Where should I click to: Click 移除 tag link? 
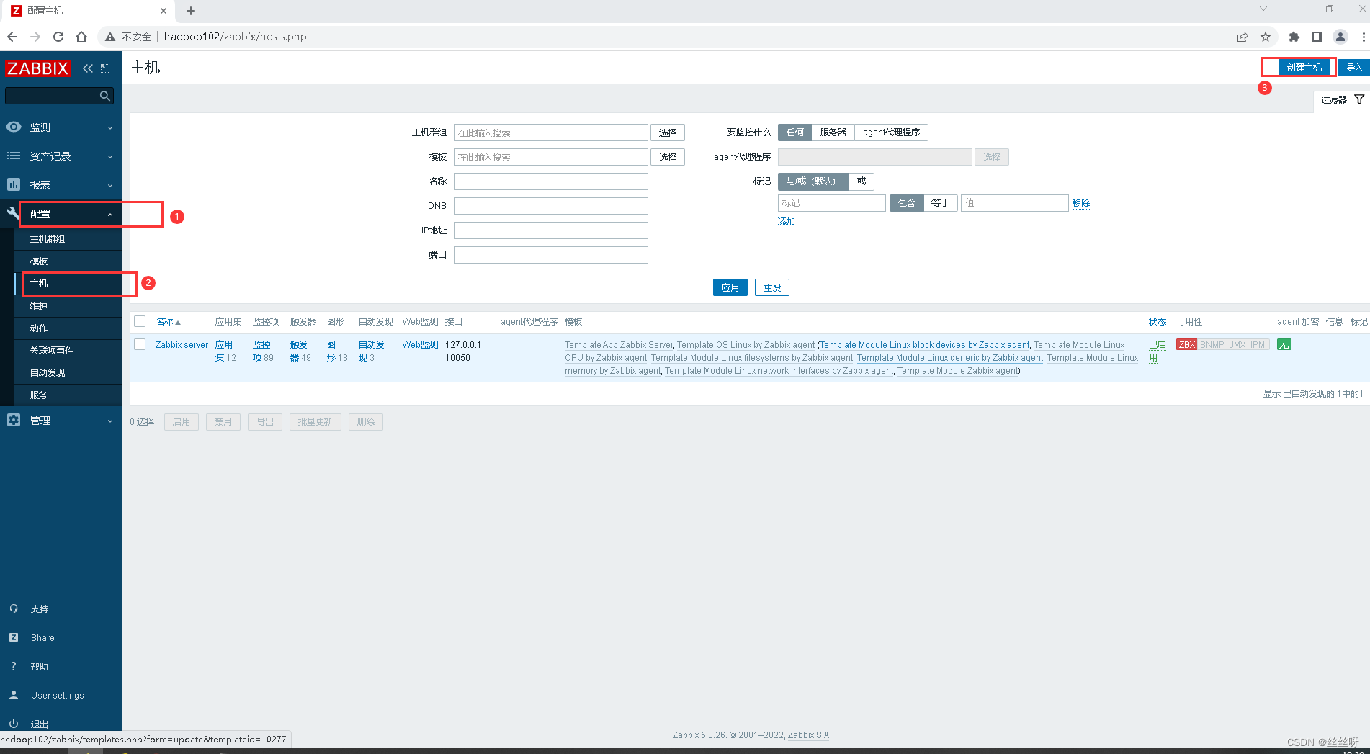1081,203
